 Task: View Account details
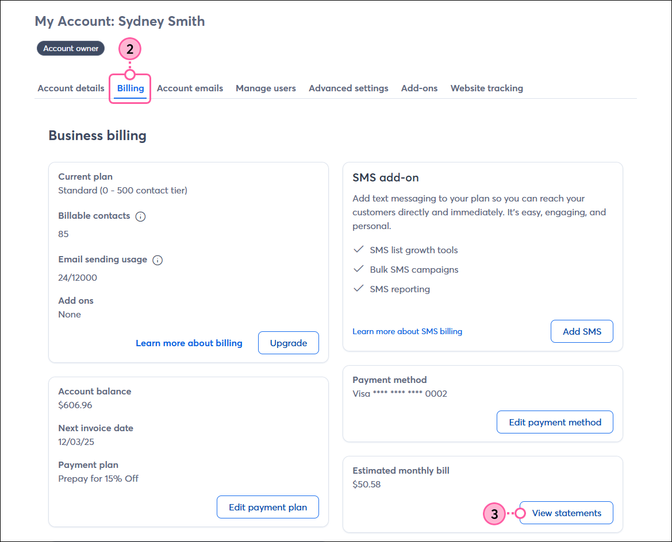point(71,88)
